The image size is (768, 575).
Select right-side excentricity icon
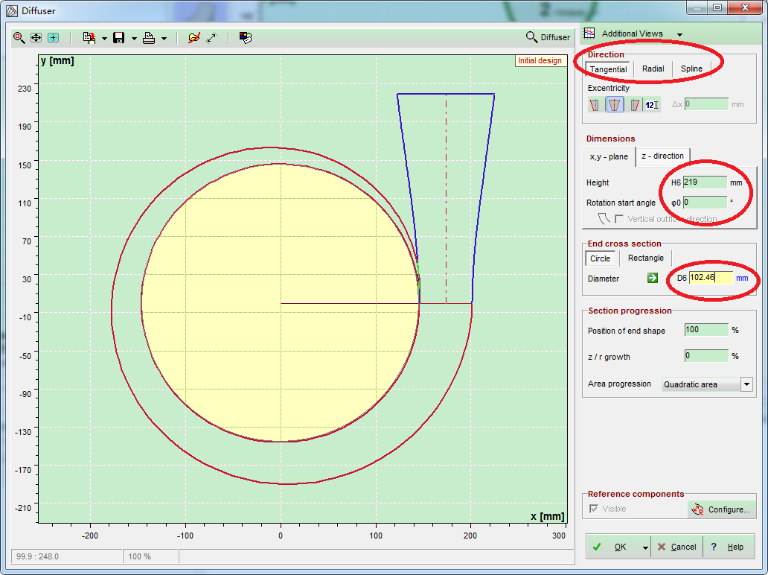(634, 105)
